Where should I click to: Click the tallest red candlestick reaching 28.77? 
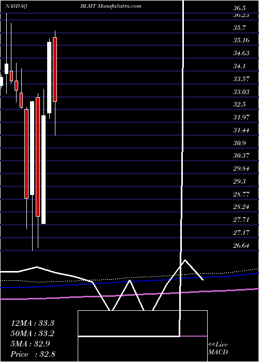pos(26,154)
